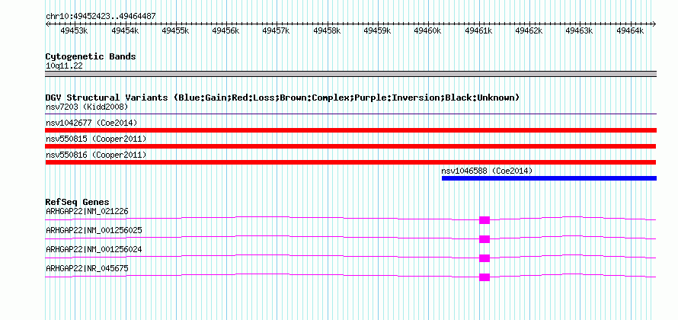Click the 49457k ruler tick label
Viewport: 678px width, 320px height.
(x=277, y=30)
